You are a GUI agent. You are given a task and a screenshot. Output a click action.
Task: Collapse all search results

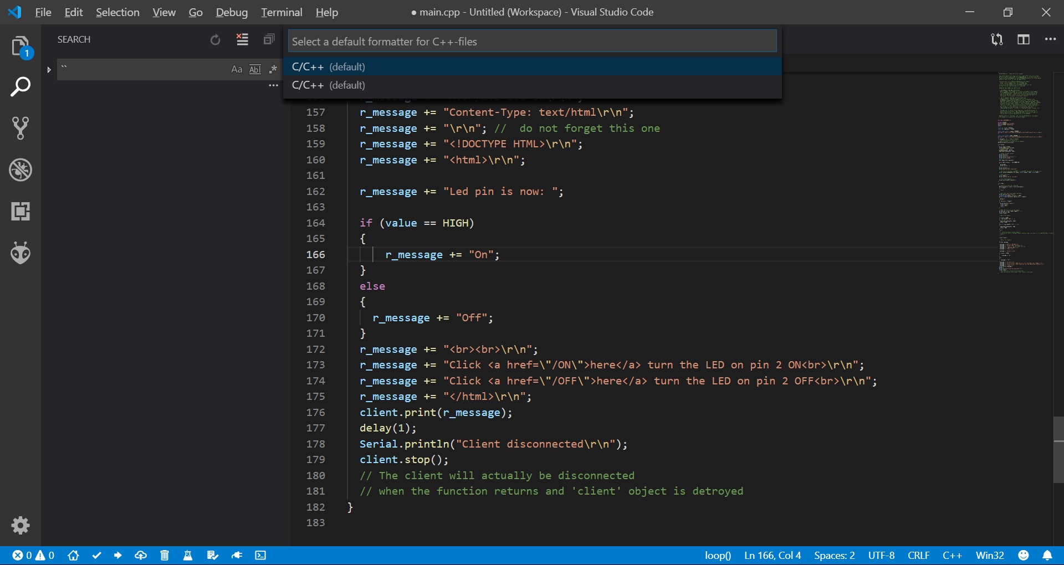pyautogui.click(x=269, y=39)
